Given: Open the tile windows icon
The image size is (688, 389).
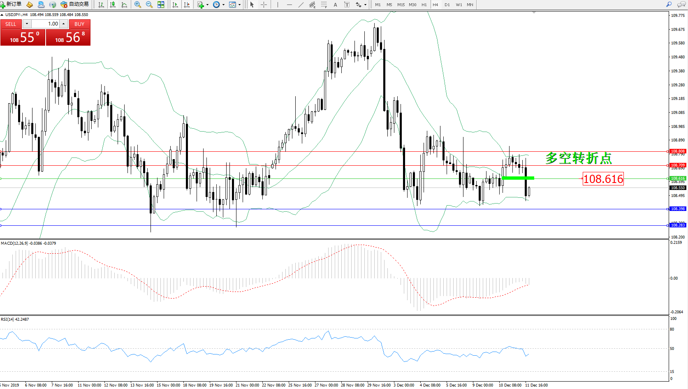Looking at the screenshot, I should tap(161, 5).
